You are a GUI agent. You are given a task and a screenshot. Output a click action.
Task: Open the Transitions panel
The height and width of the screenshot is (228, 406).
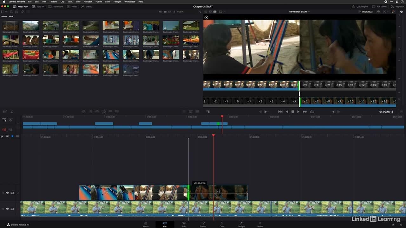coord(56,6)
